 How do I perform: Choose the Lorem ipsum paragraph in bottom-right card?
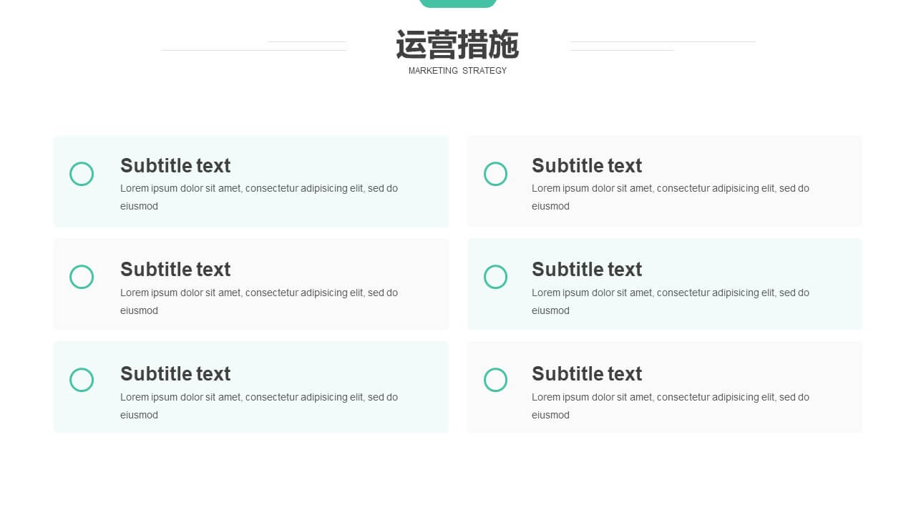671,406
